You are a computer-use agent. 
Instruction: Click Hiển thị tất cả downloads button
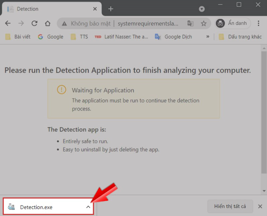click(x=230, y=206)
